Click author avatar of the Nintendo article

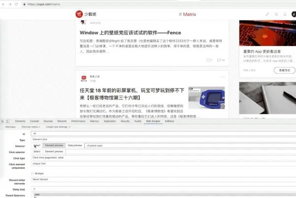pyautogui.click(x=84, y=79)
